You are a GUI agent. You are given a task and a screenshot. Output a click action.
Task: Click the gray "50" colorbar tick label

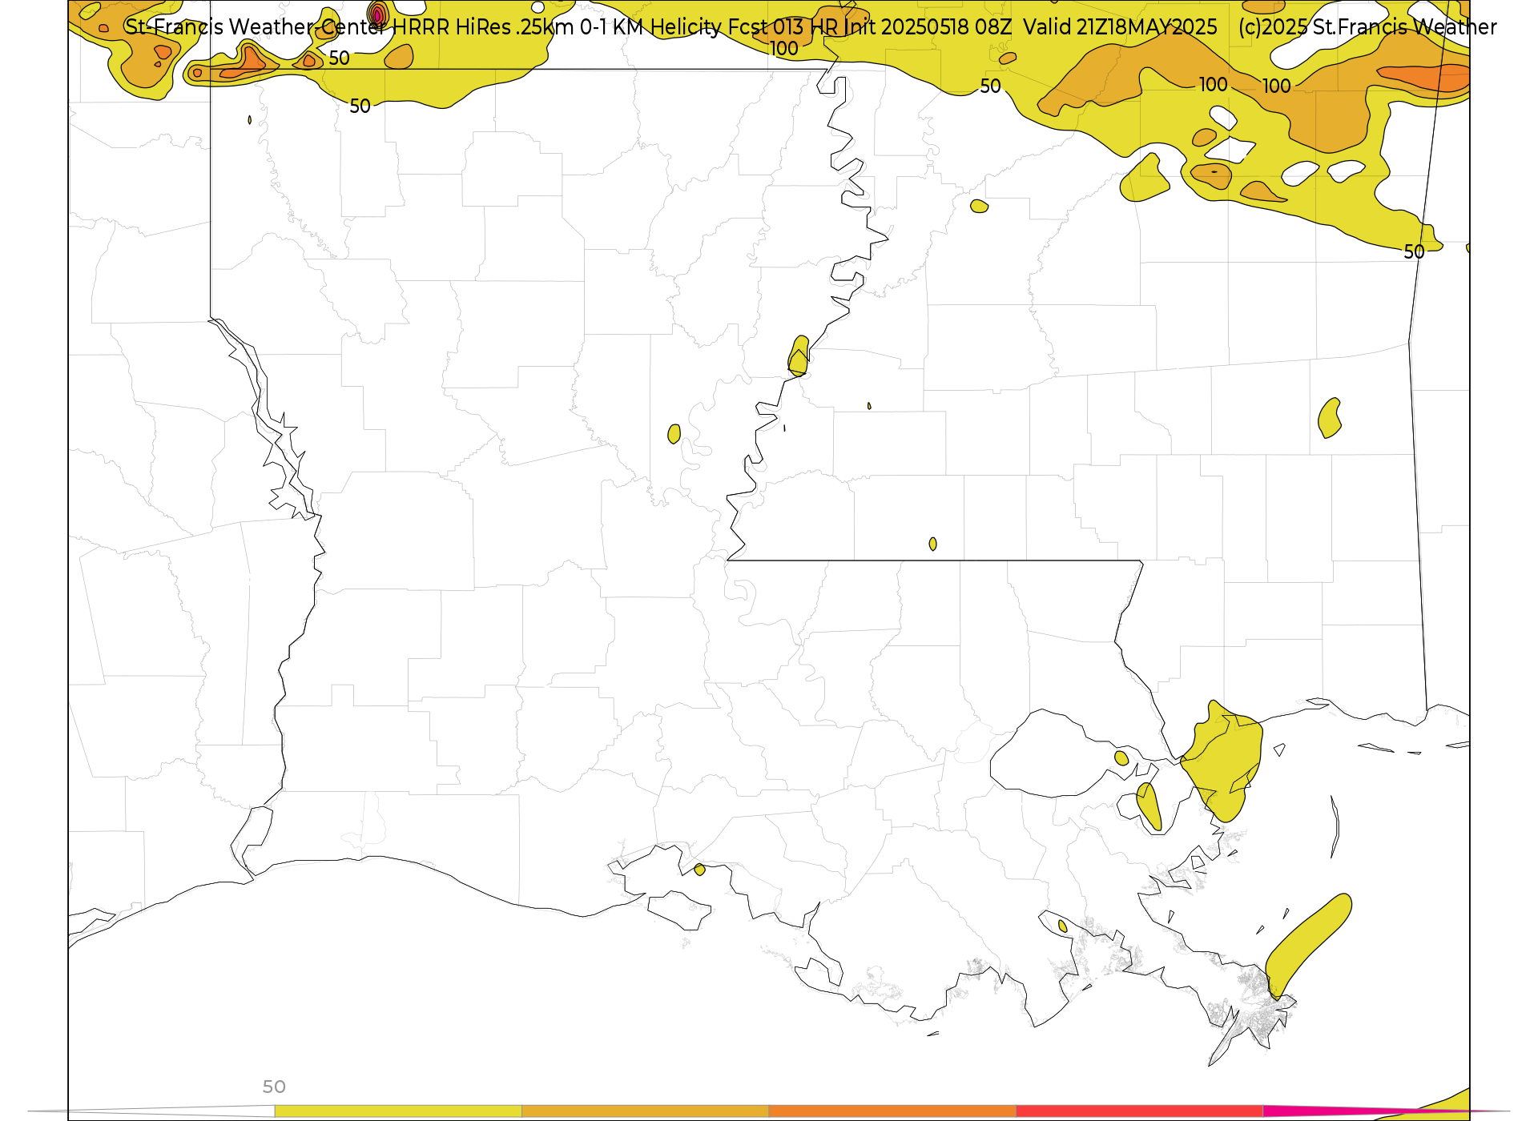tap(274, 1087)
